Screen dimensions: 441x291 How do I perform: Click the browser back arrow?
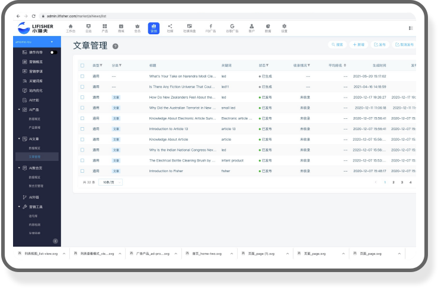pyautogui.click(x=18, y=17)
